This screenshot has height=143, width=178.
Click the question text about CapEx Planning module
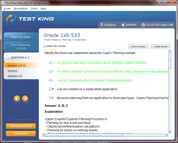click(x=90, y=53)
